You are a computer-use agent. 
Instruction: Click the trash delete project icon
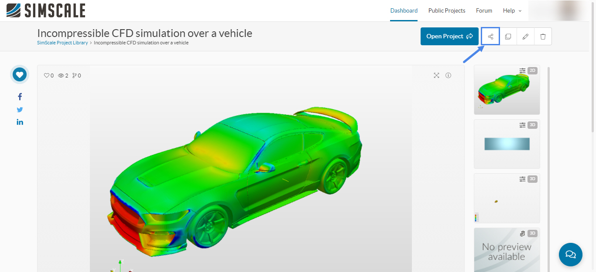tap(543, 37)
